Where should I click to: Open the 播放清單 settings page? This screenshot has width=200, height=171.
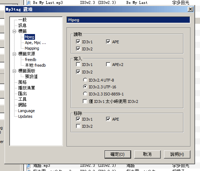[x=27, y=88]
